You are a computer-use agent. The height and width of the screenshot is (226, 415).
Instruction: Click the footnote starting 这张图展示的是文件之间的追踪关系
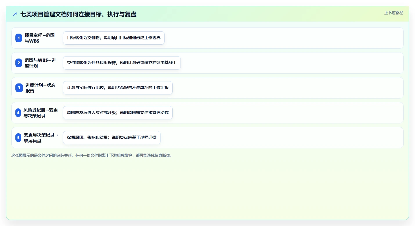[92, 155]
